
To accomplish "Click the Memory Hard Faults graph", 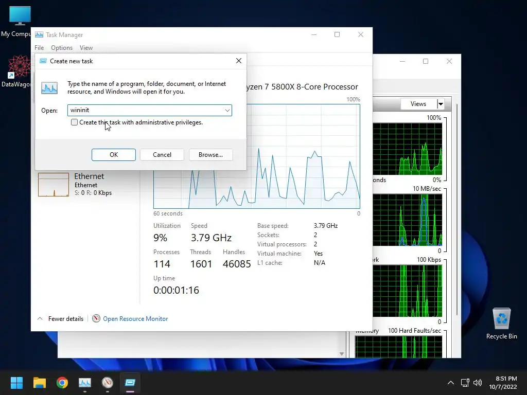I will click(x=399, y=347).
